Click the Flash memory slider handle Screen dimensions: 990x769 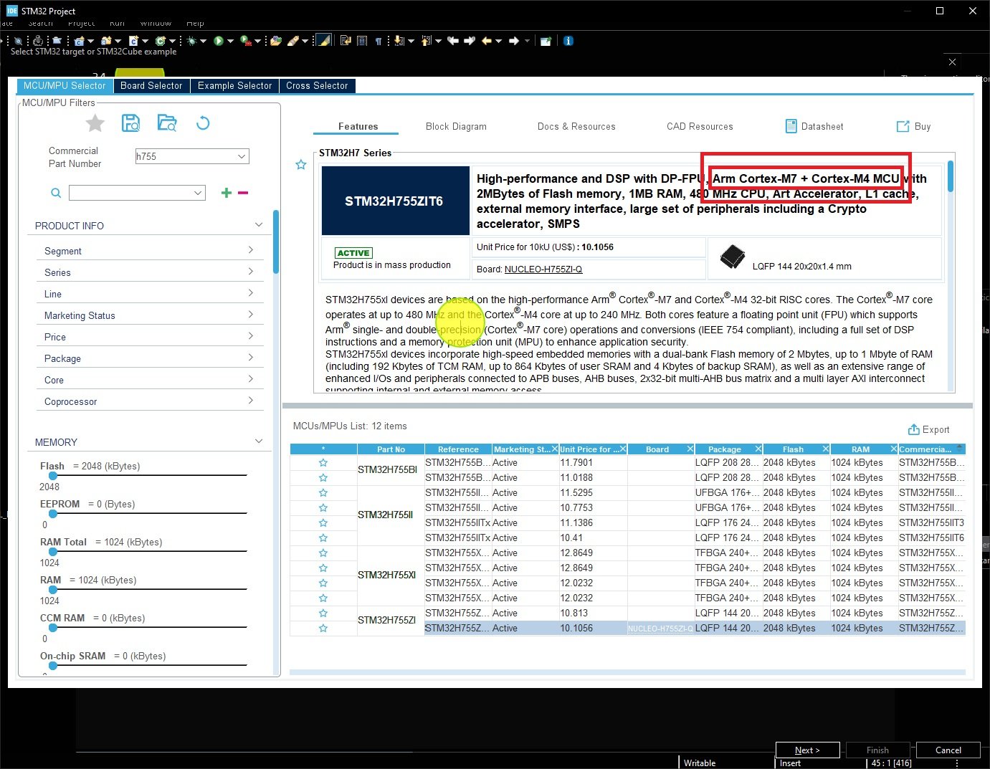[x=52, y=475]
